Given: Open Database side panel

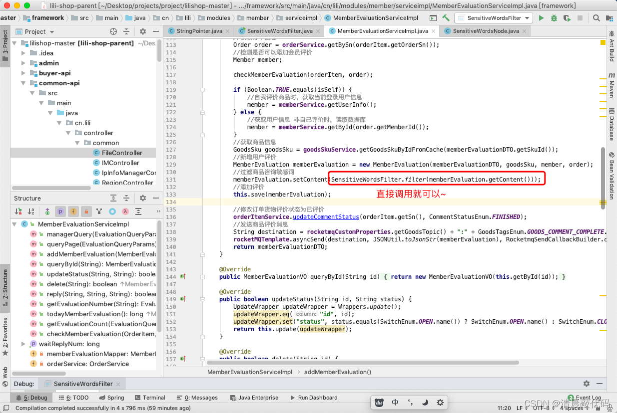Looking at the screenshot, I should 612,125.
